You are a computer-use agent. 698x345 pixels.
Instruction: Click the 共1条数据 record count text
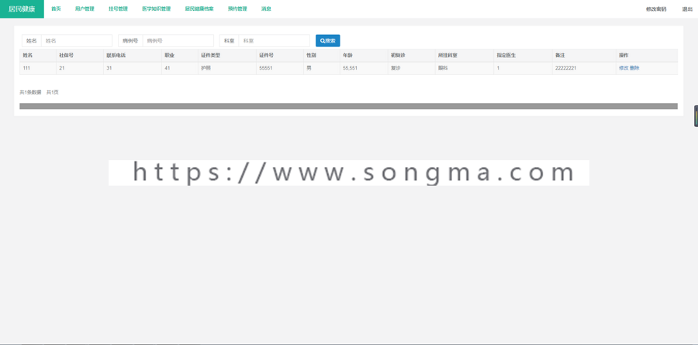[30, 92]
